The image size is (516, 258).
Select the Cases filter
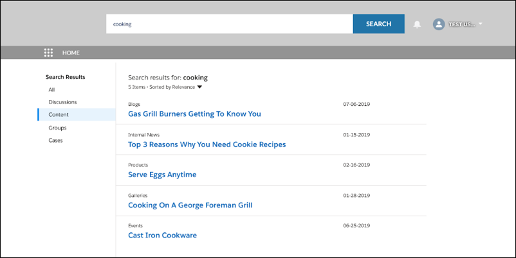point(55,140)
